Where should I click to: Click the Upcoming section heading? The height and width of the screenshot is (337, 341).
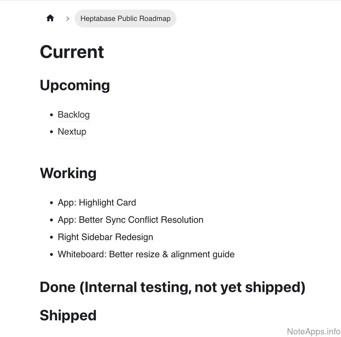click(x=75, y=85)
